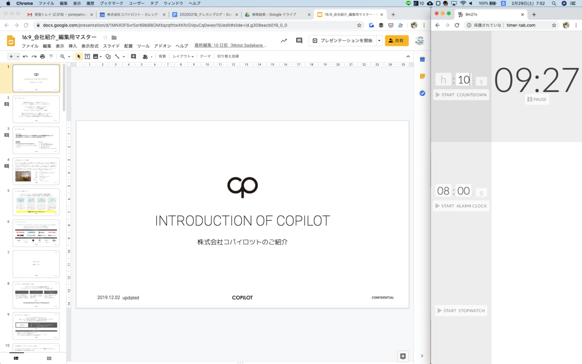582x364 pixels.
Task: Open new slide layout dropdown arrow
Action: tap(18, 57)
